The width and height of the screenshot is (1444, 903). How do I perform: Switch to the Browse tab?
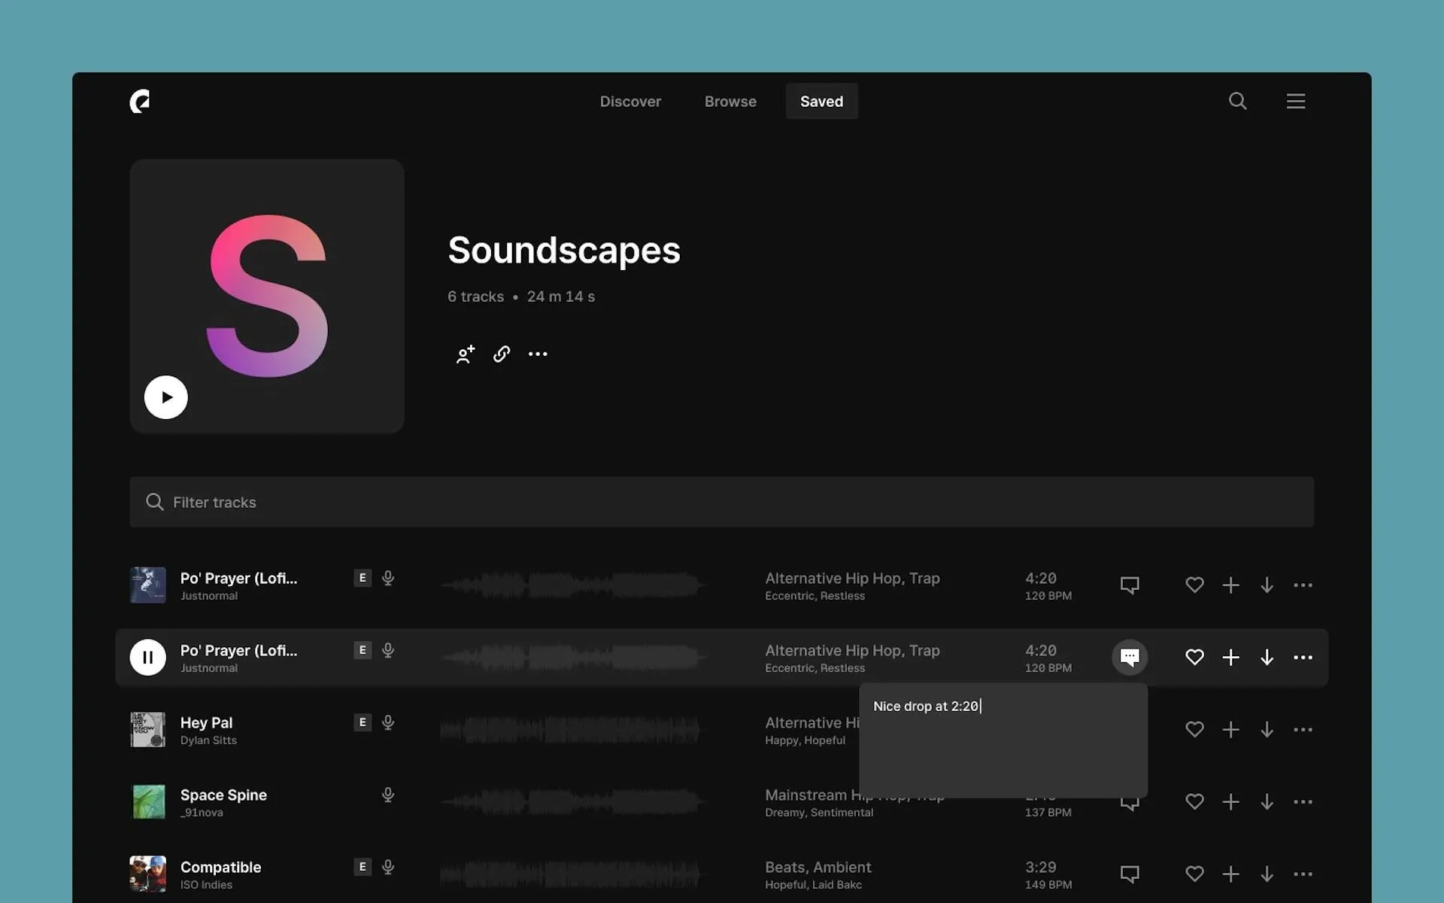730,101
